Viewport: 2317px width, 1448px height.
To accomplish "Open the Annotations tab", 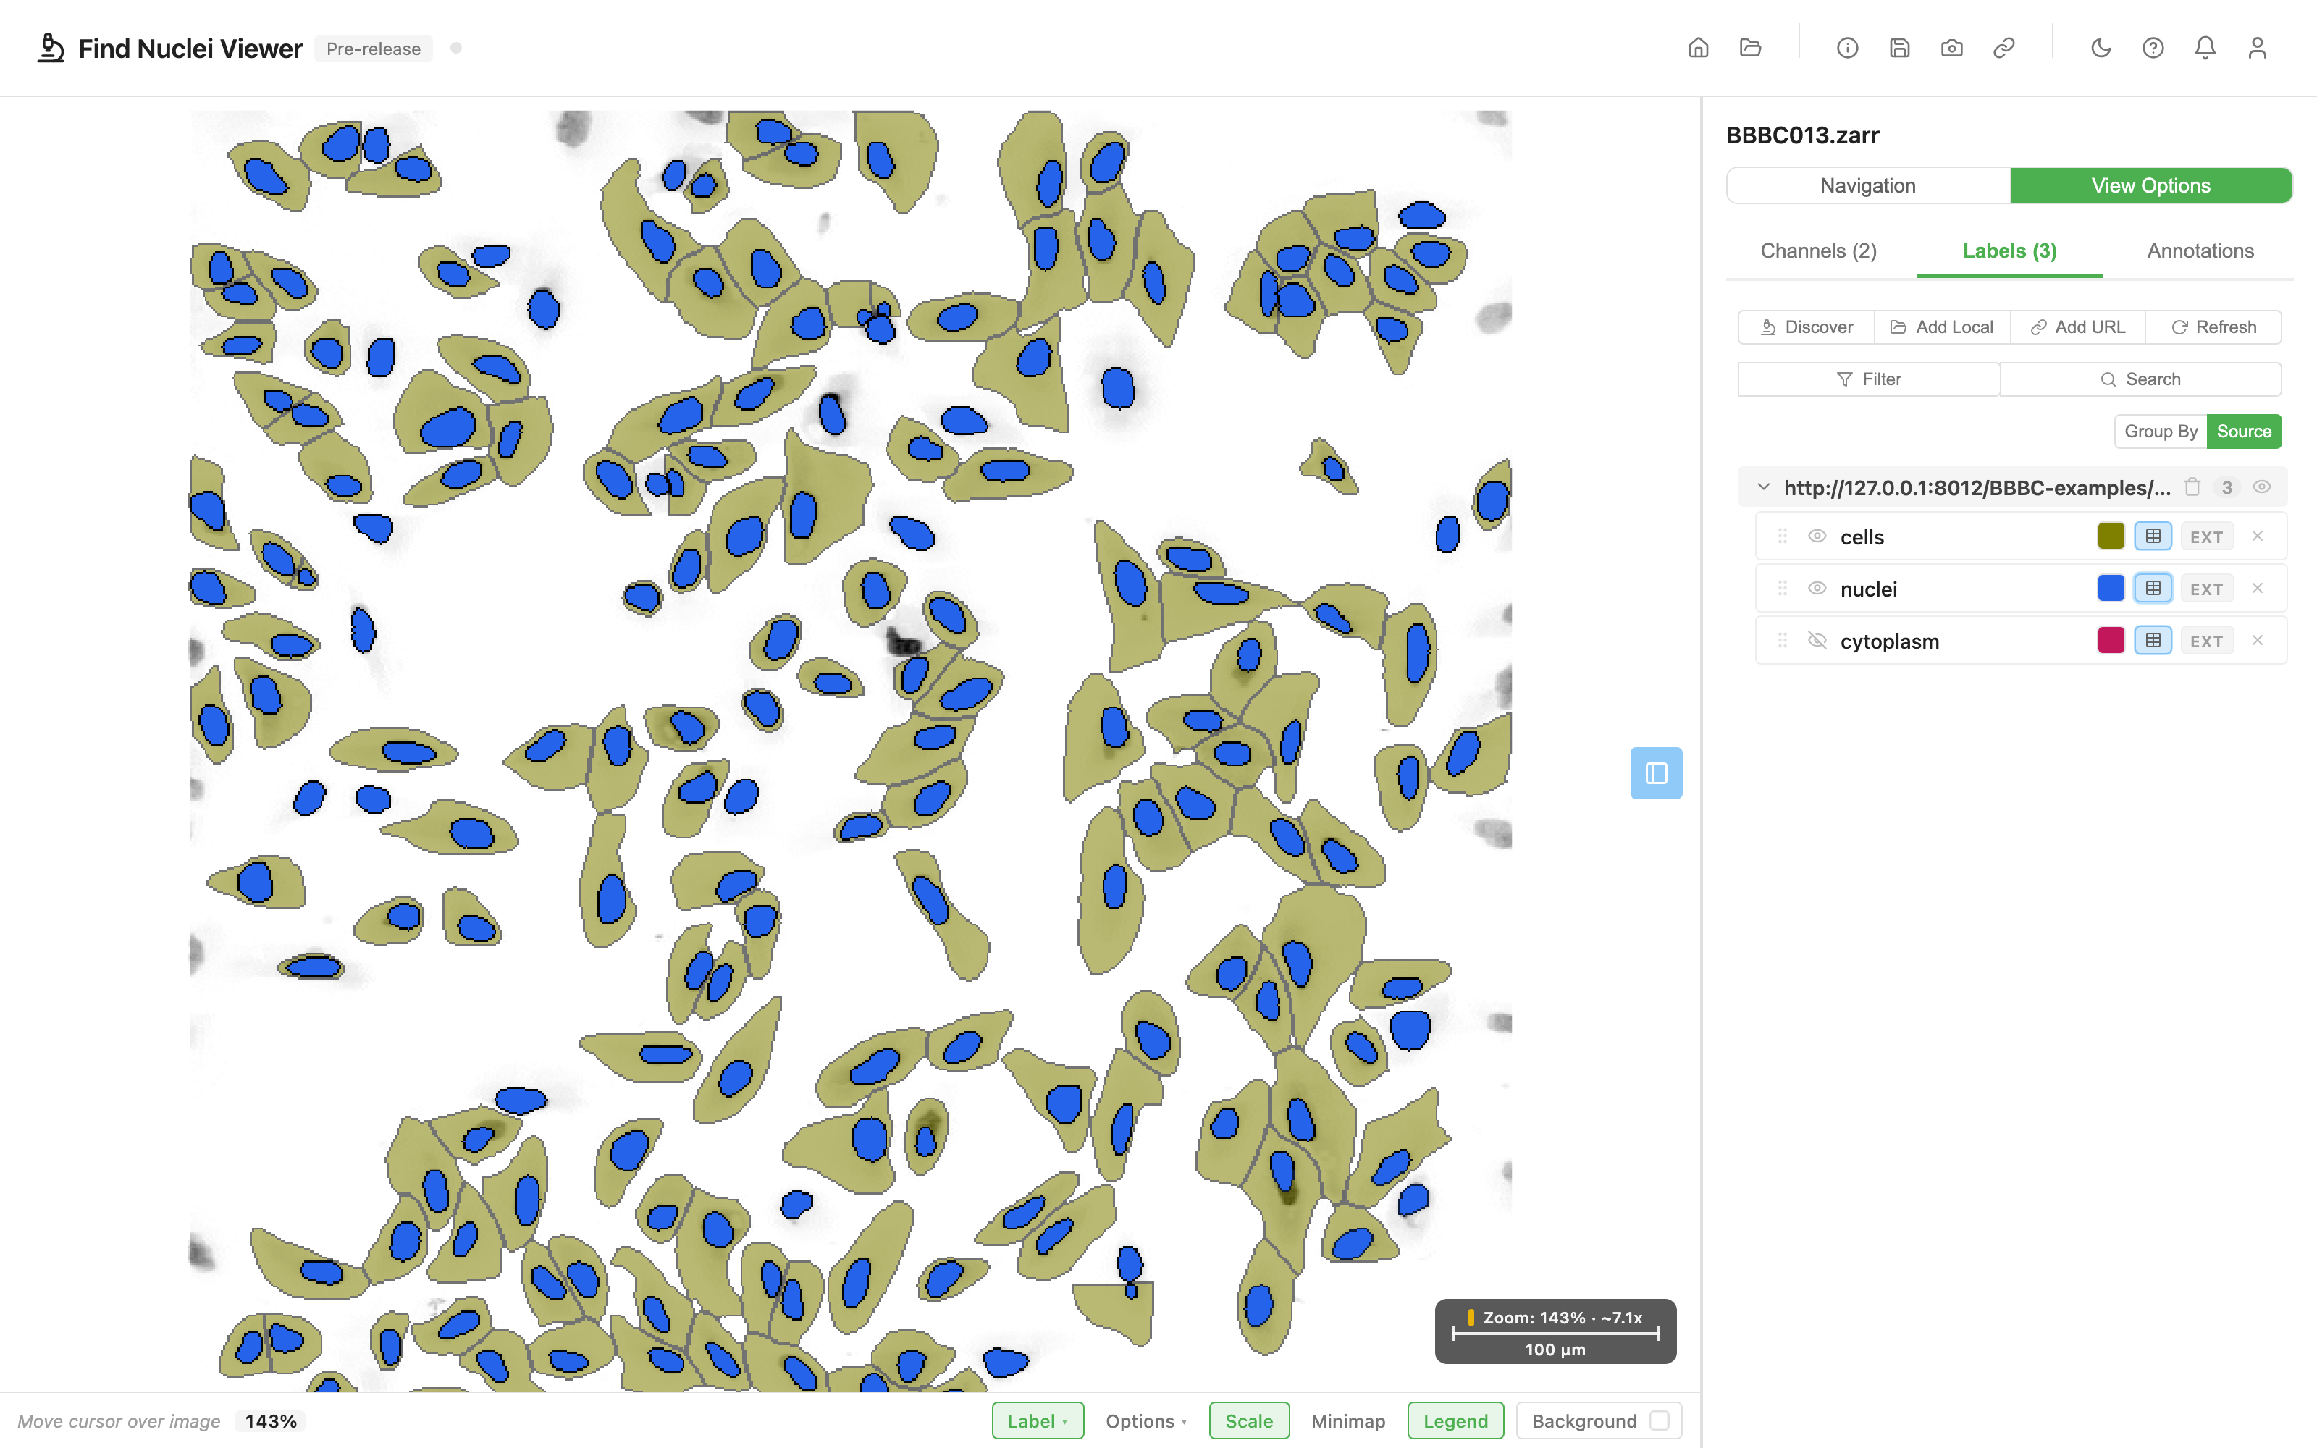I will [x=2199, y=251].
